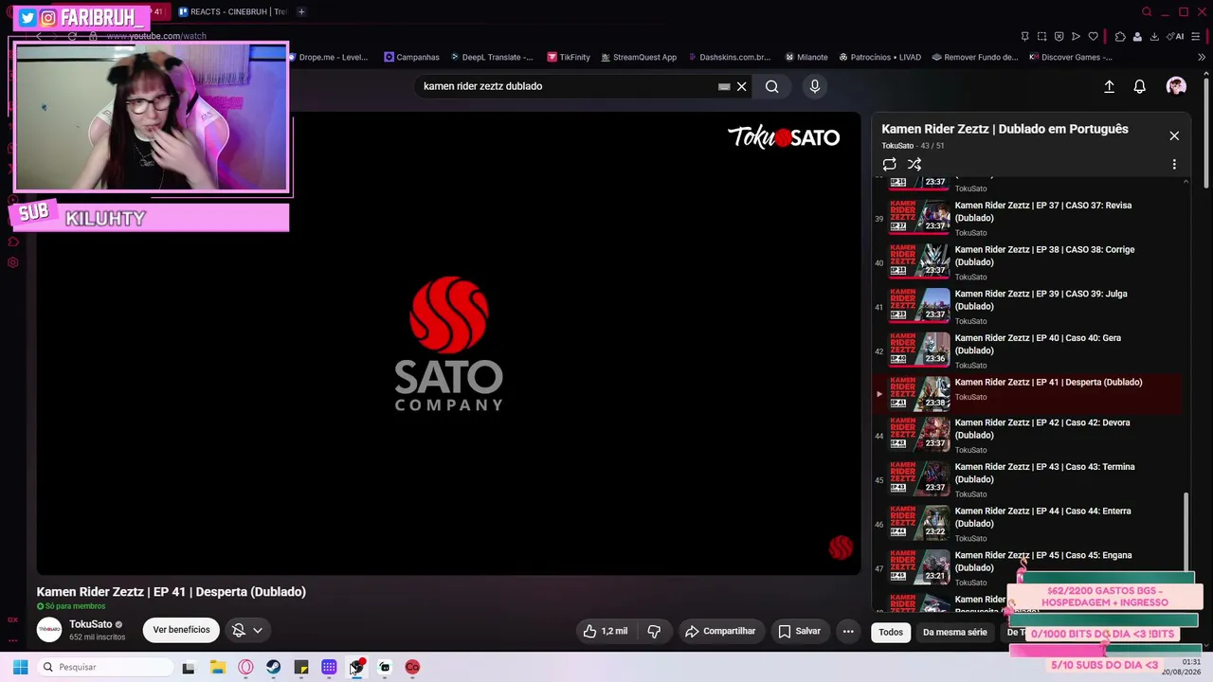This screenshot has width=1213, height=682.
Task: Open the browser extensions cube icon
Action: (1120, 36)
